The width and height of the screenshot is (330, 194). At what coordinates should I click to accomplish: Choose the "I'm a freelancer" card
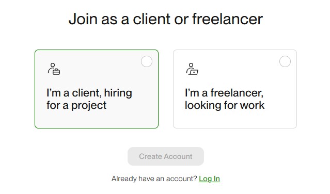(x=235, y=89)
